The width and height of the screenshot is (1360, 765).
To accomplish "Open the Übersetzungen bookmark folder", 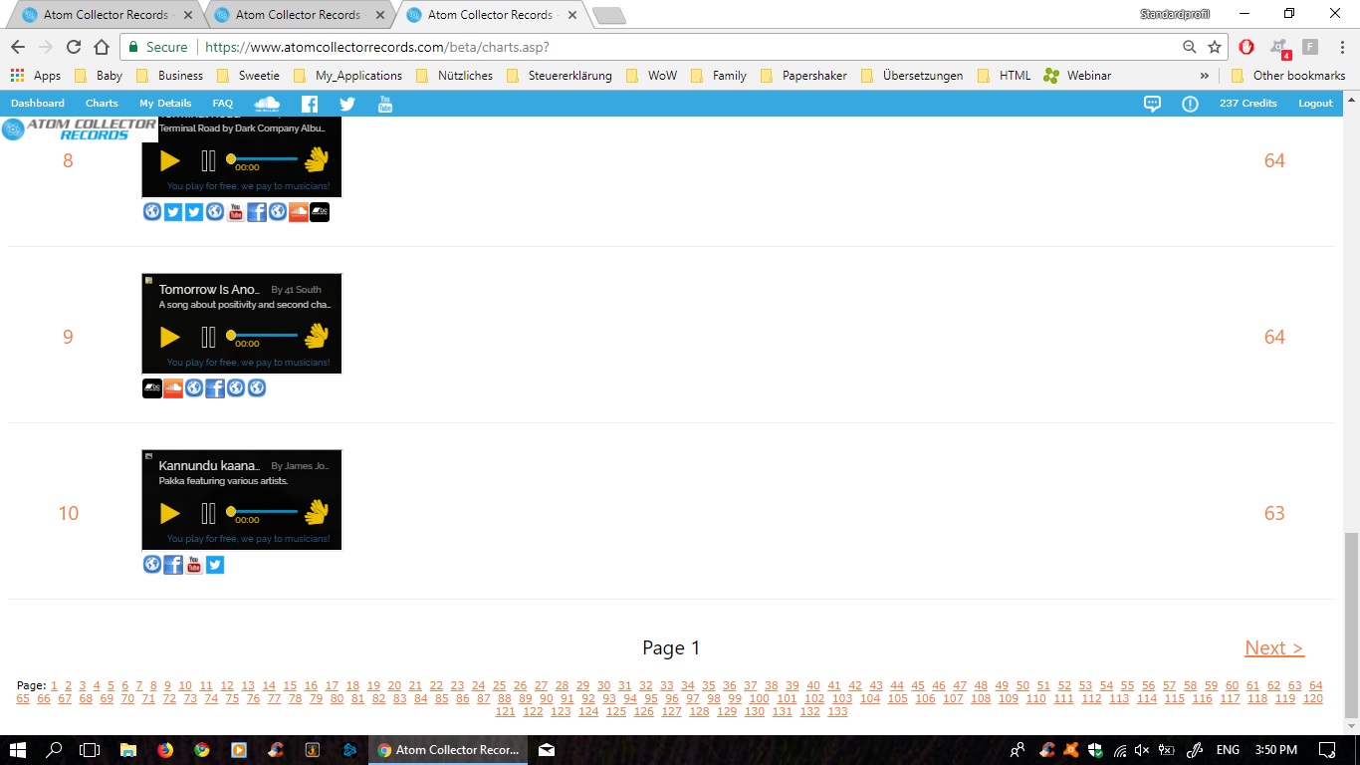I will (912, 76).
